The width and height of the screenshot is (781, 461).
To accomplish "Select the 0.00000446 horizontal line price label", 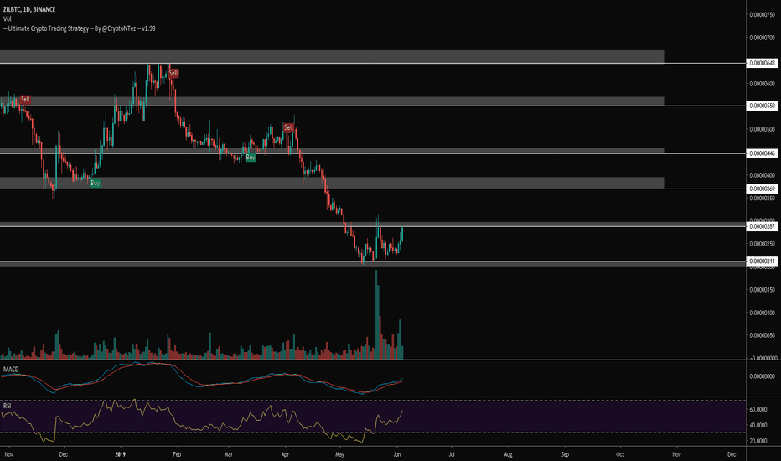I will click(x=762, y=153).
